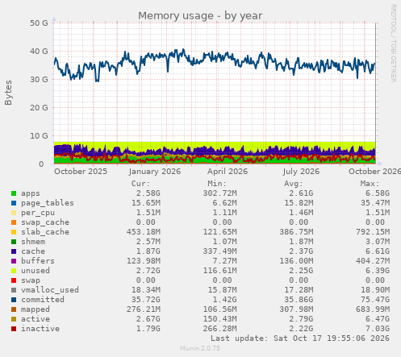Click the 'Max:' column header
This screenshot has width=401, height=357.
tap(370, 184)
